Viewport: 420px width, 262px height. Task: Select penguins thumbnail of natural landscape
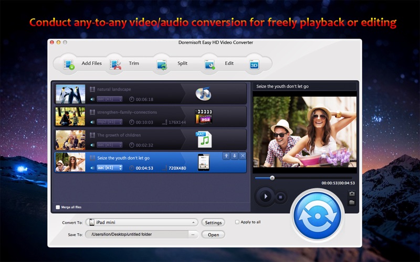point(70,94)
